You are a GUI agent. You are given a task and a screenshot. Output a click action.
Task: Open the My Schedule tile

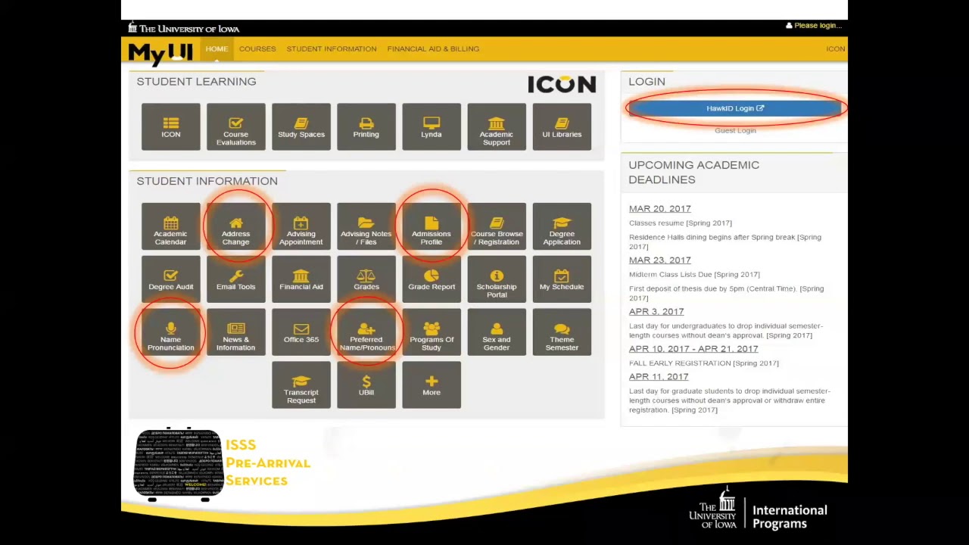562,279
